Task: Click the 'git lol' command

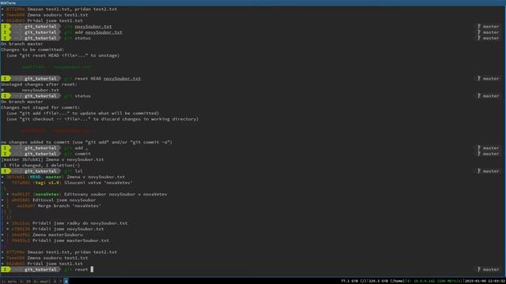Action: coord(74,171)
